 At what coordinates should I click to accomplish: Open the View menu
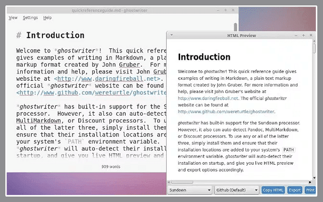click(x=13, y=18)
